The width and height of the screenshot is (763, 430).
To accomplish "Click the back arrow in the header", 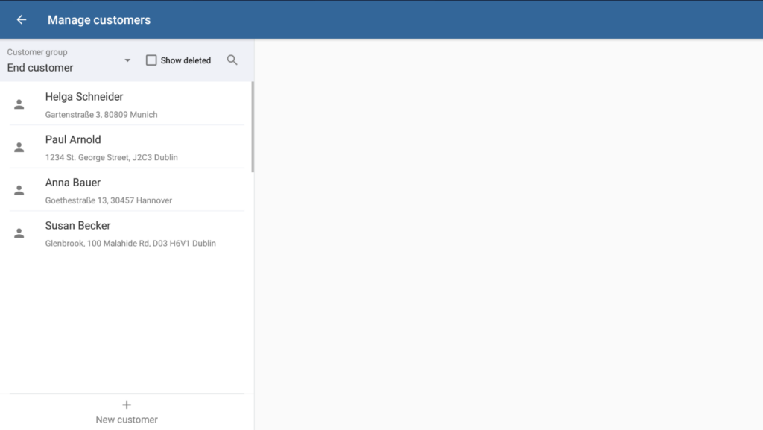I will pyautogui.click(x=22, y=20).
